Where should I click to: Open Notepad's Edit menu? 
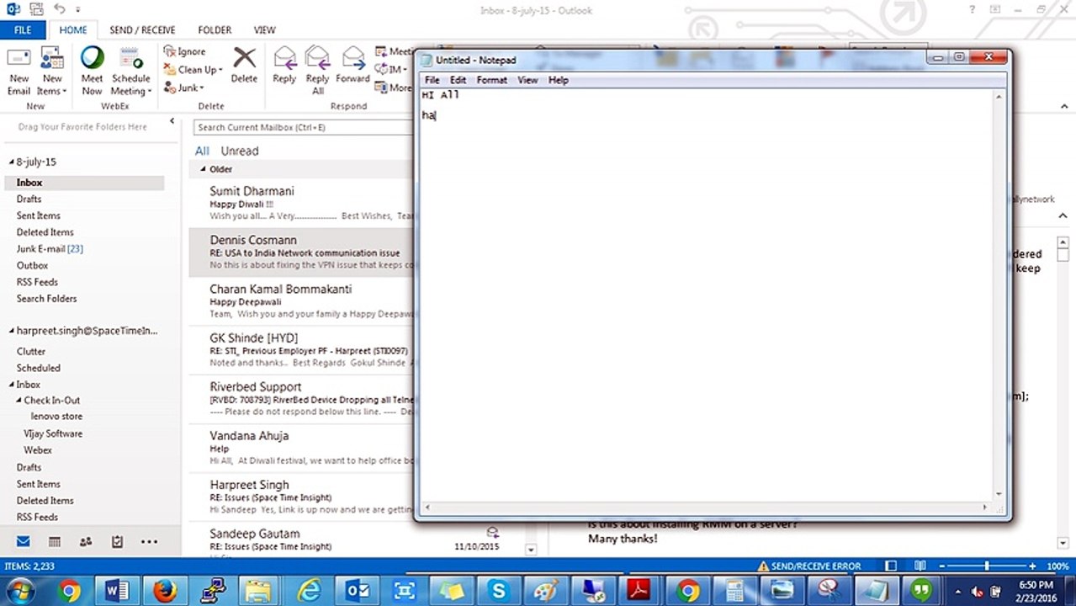[458, 80]
